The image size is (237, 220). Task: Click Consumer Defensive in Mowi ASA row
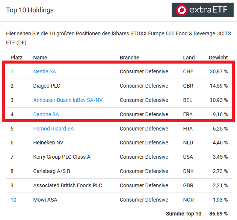(144, 200)
